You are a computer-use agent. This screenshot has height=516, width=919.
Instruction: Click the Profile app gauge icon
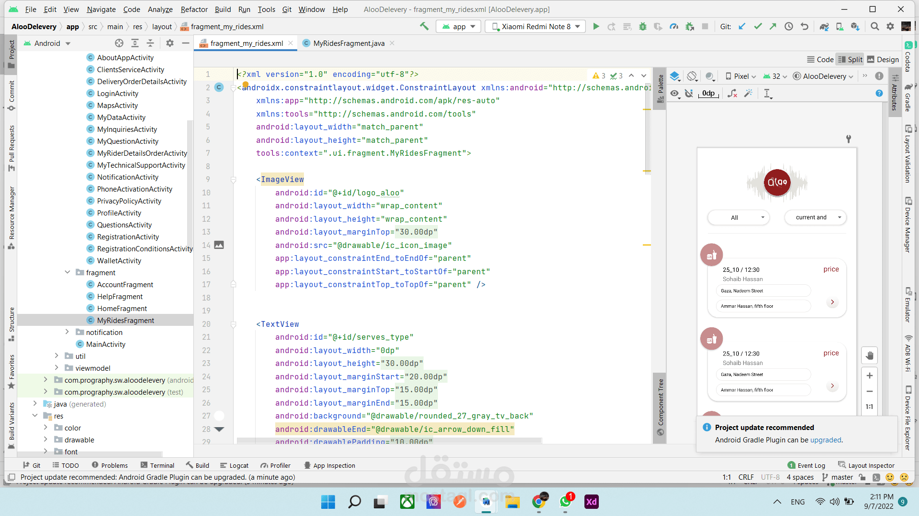click(x=674, y=27)
